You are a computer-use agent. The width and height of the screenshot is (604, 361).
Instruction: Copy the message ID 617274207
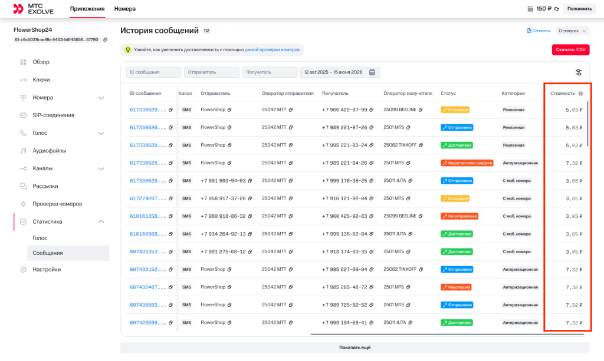tap(170, 198)
